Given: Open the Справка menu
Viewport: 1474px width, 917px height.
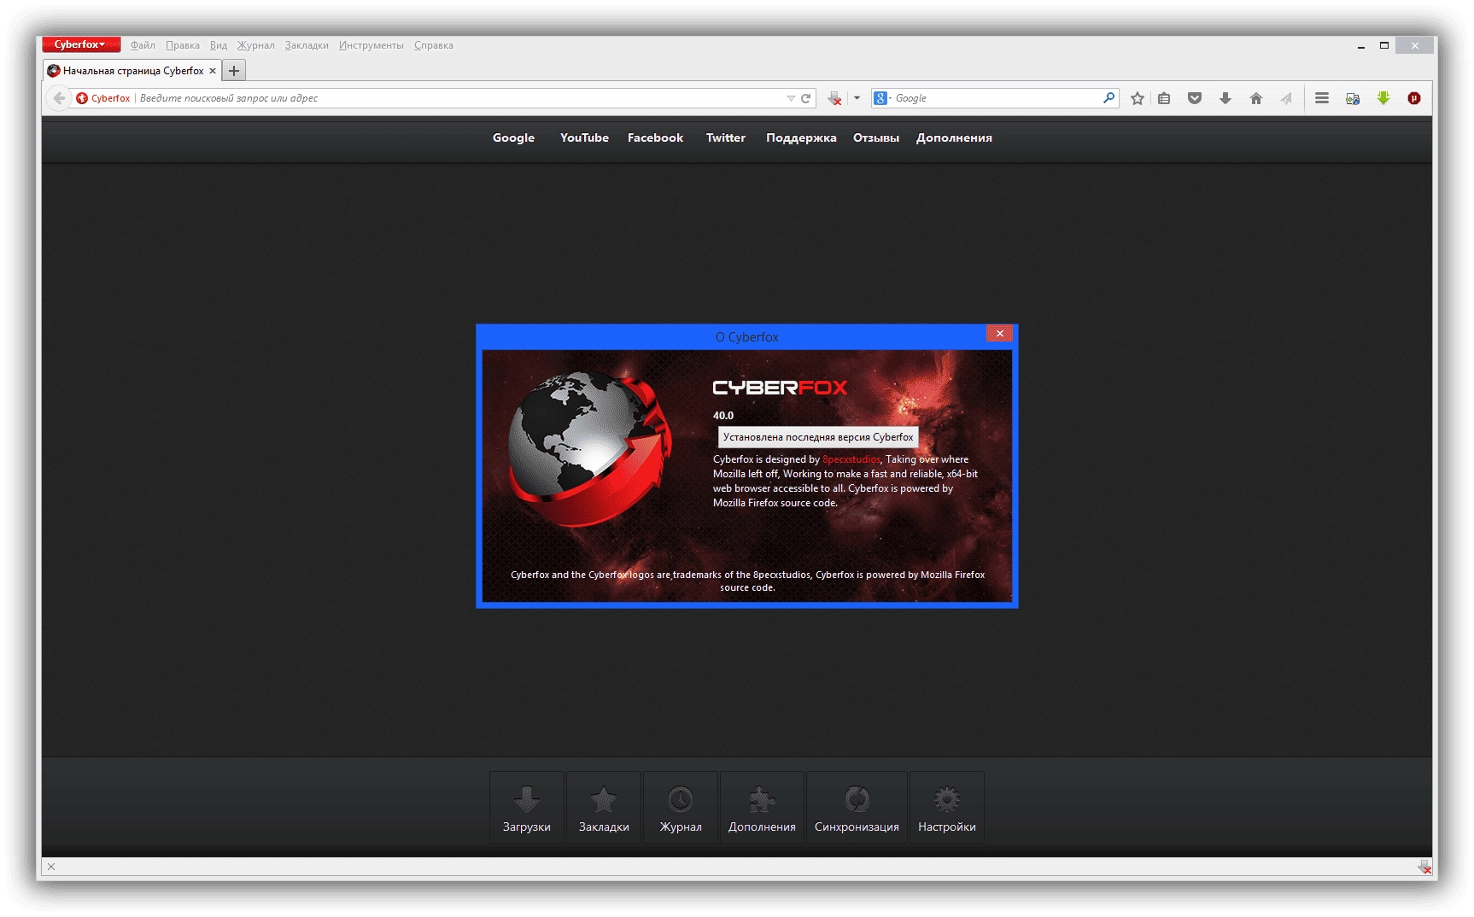Looking at the screenshot, I should (434, 45).
